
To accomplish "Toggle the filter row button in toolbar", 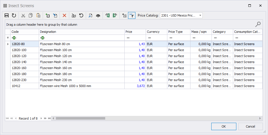I will (131, 16).
